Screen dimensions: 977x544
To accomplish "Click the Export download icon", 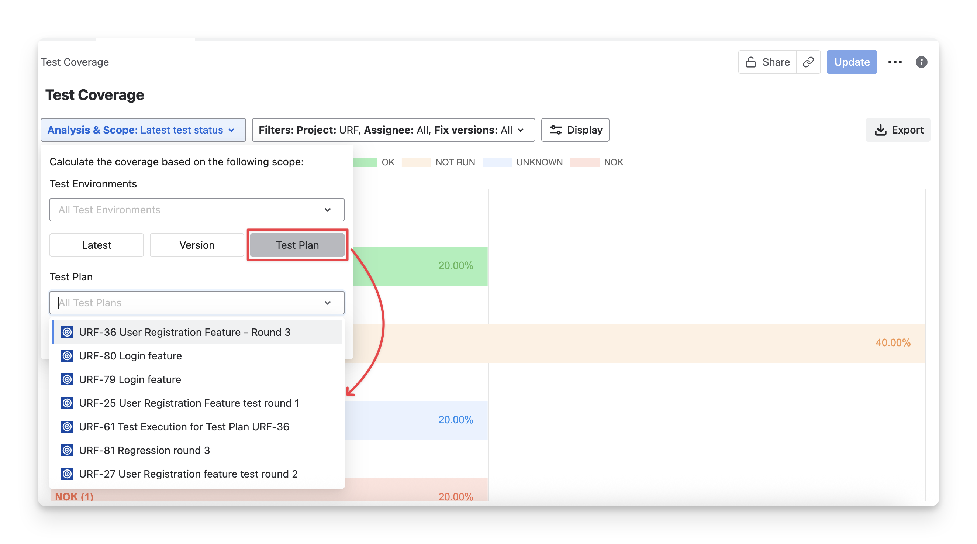I will [880, 130].
